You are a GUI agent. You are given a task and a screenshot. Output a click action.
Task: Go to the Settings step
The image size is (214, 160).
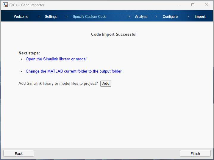[51, 17]
